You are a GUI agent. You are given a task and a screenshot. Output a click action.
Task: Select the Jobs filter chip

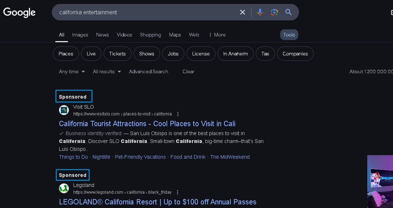tap(173, 54)
